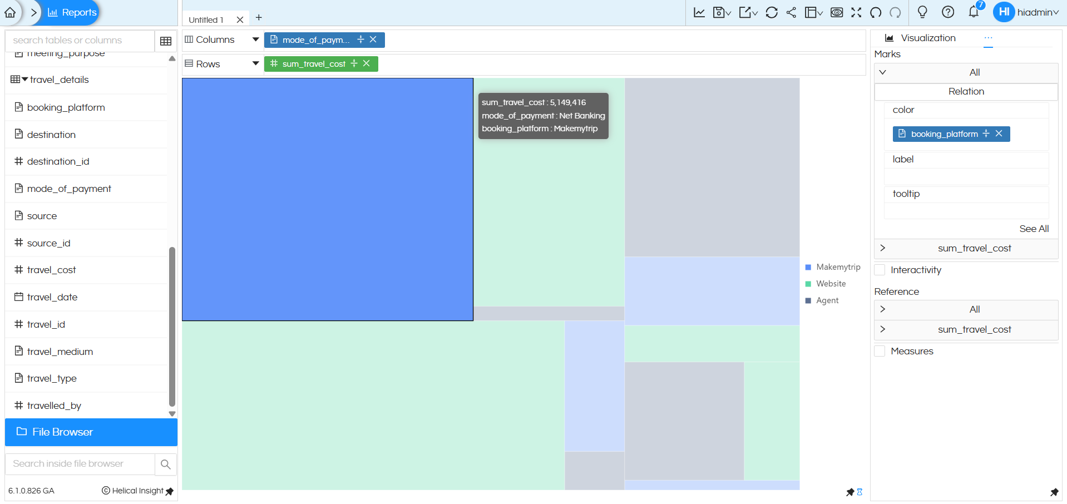The height and width of the screenshot is (504, 1067).
Task: Expand sum_travel_cost under Marks
Action: pyautogui.click(x=883, y=248)
